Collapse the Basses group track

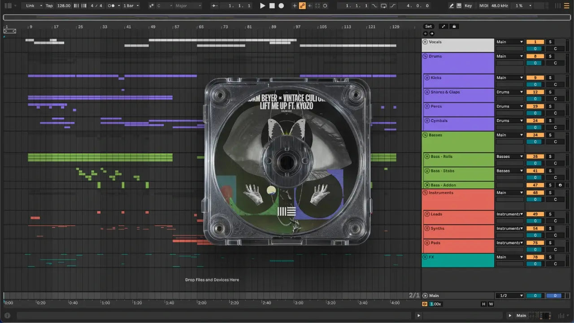(x=425, y=135)
